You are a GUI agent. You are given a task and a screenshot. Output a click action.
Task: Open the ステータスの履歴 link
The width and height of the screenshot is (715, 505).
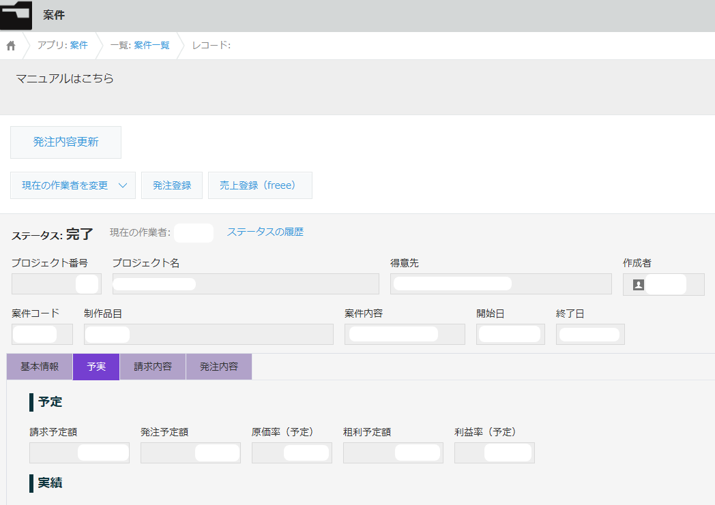click(x=265, y=232)
